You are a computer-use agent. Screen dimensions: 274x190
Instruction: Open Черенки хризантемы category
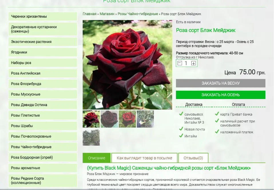point(43,16)
